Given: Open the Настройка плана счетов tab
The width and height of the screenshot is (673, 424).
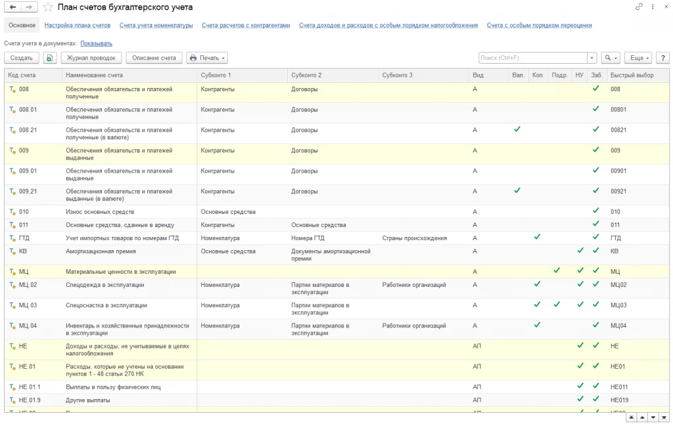Looking at the screenshot, I should [x=78, y=26].
